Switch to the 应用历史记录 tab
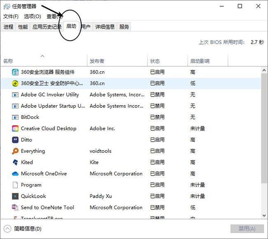Screen dimensions: 268x239 click(47, 27)
